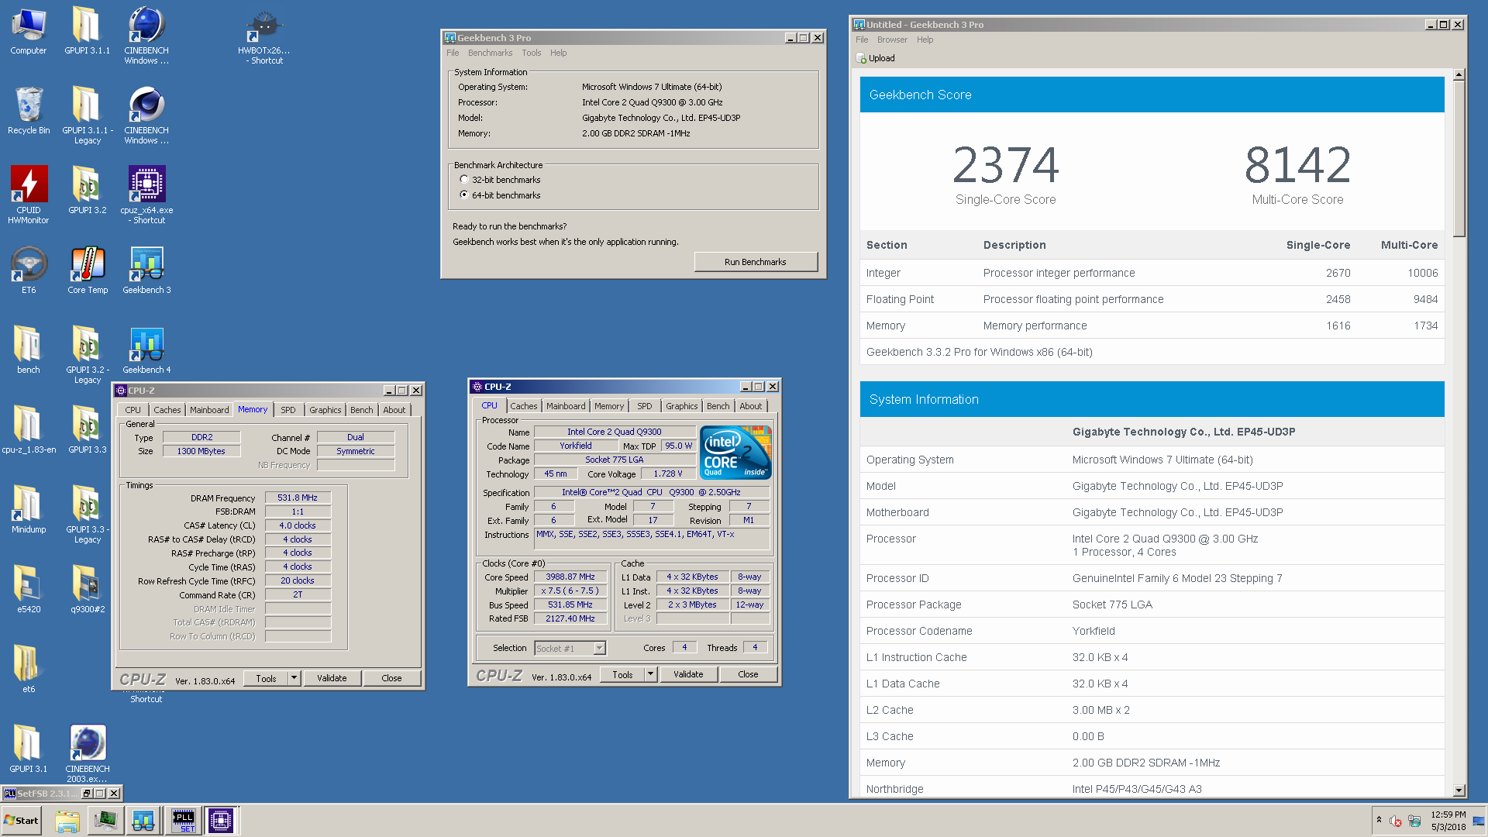Open GPUPI 3.1 folder near bottom left
Viewport: 1488px width, 837px height.
pos(29,749)
